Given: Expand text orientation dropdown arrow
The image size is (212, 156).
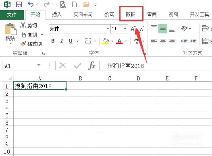Looking at the screenshot, I should (190, 29).
